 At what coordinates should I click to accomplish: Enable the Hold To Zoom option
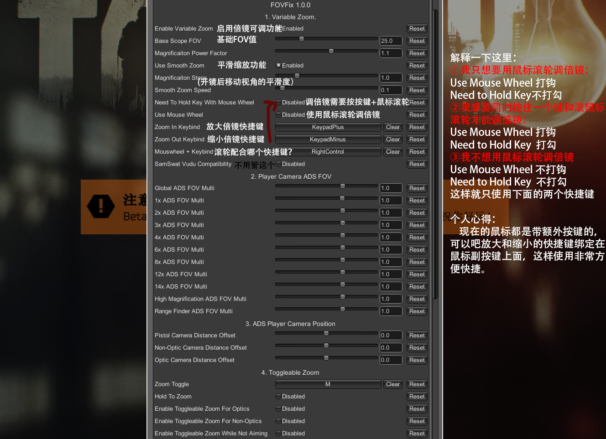278,397
